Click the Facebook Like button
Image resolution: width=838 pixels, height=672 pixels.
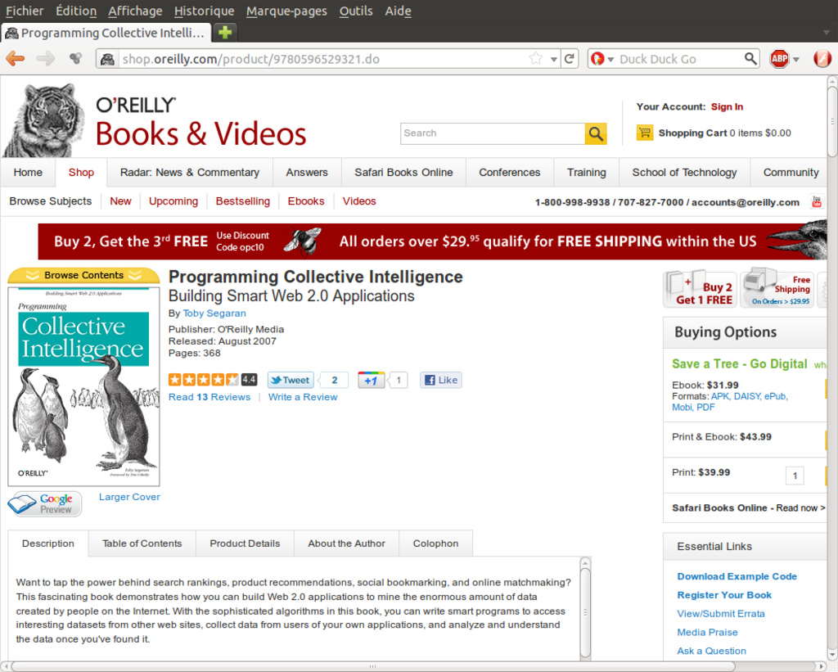pos(441,380)
